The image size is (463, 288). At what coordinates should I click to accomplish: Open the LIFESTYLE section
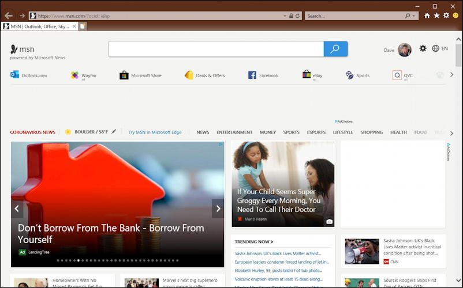pos(343,132)
